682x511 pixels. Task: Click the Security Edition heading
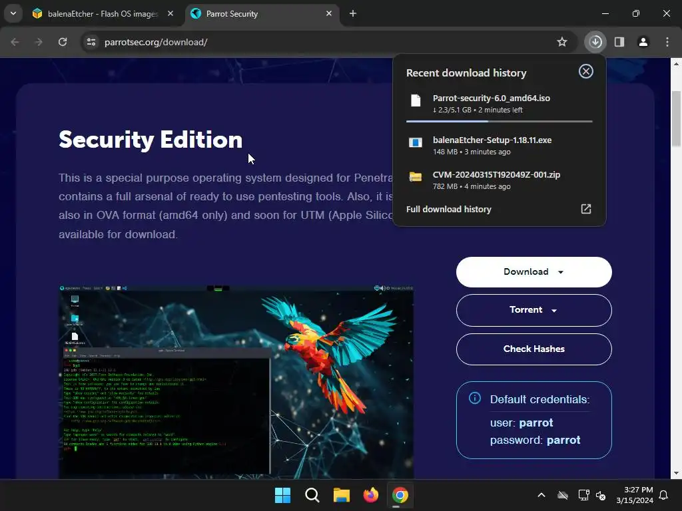[x=151, y=140]
